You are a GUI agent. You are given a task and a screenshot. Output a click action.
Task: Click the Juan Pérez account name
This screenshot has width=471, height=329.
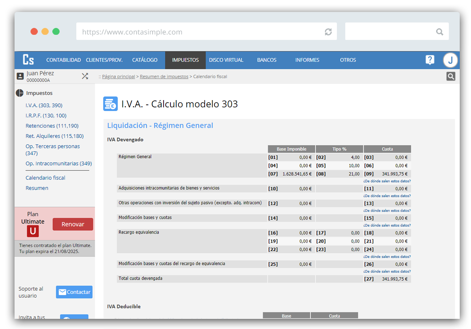[x=40, y=73]
